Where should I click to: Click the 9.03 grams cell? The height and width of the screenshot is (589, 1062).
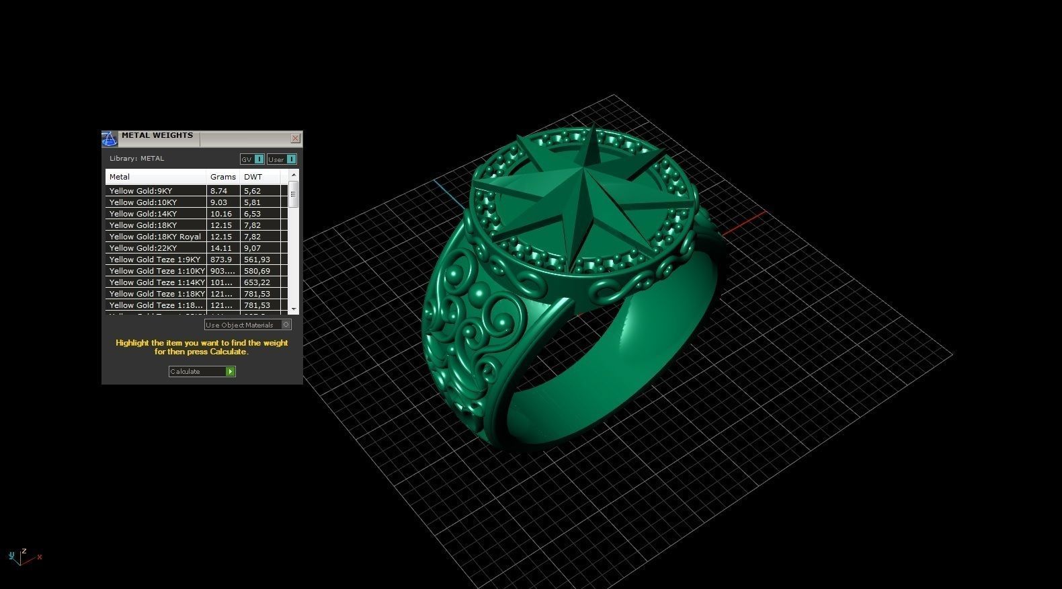pos(223,202)
